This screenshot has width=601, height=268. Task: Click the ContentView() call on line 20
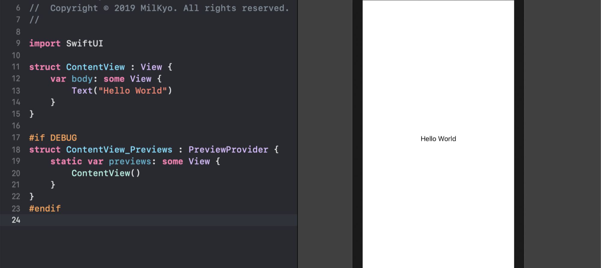pyautogui.click(x=106, y=173)
